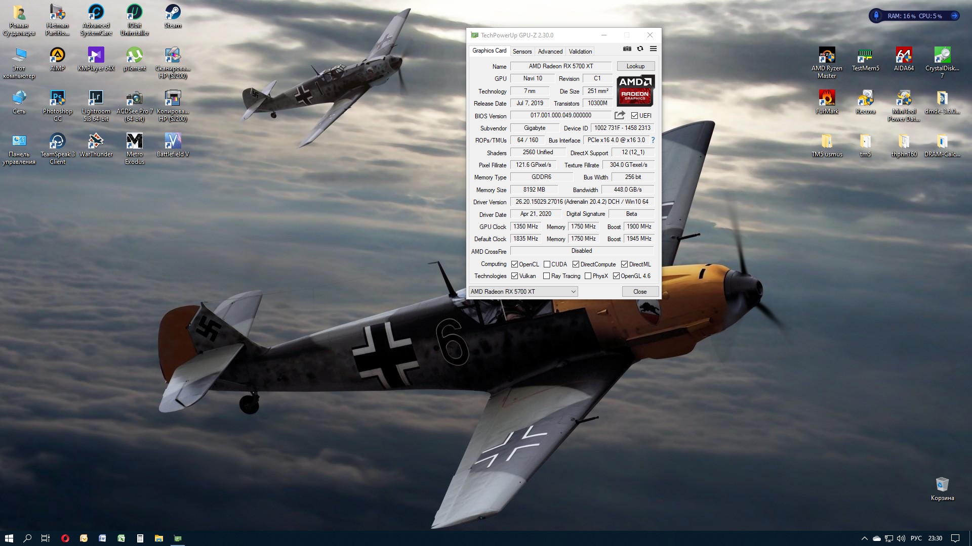This screenshot has height=546, width=972.
Task: Click the Bus Interface question mark
Action: pyautogui.click(x=653, y=140)
